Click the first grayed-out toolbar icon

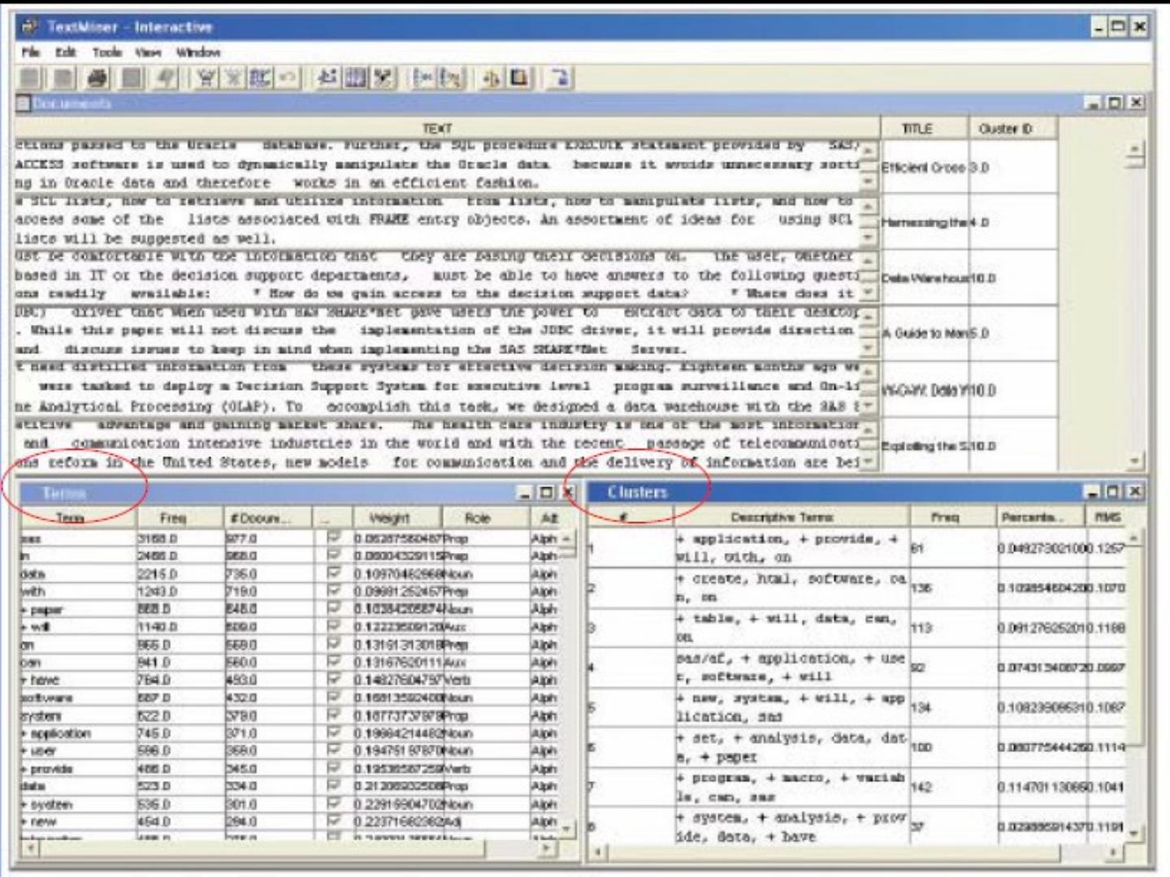[x=30, y=78]
